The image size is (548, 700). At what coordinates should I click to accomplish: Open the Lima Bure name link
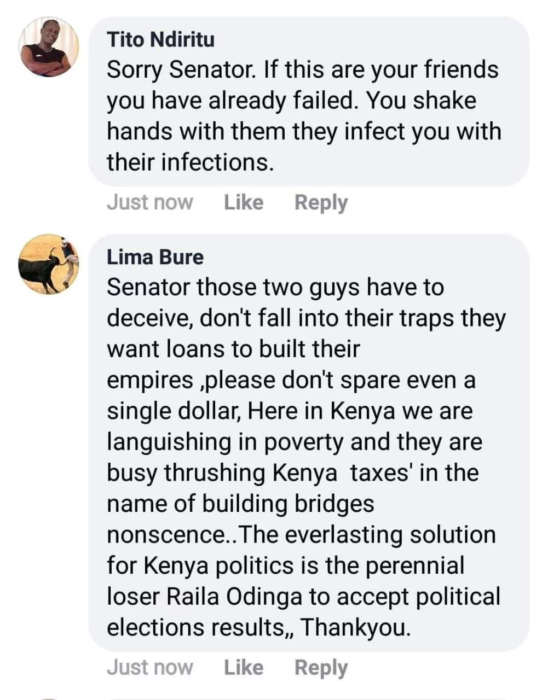[155, 257]
